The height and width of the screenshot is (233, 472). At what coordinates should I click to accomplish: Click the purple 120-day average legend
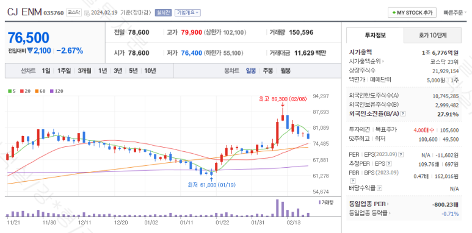[57, 91]
